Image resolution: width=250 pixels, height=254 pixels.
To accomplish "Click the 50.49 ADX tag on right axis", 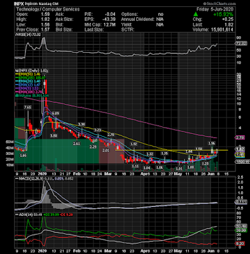I will point(241,226).
